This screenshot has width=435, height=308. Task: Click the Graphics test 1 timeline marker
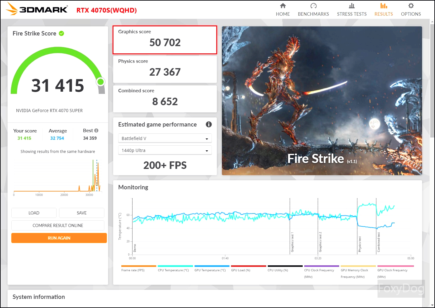(x=292, y=242)
